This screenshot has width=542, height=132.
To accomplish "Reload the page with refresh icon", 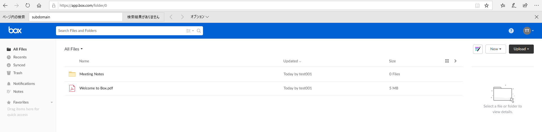I will pos(28,5).
